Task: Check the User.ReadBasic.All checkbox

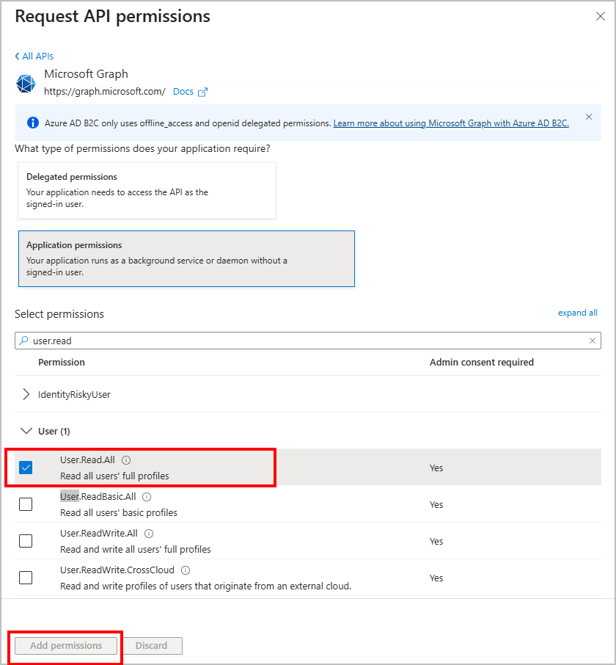Action: click(x=25, y=504)
